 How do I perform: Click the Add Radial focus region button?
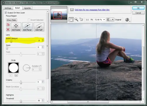[x=16, y=27]
